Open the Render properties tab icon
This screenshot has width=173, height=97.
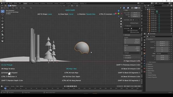tap(144, 40)
